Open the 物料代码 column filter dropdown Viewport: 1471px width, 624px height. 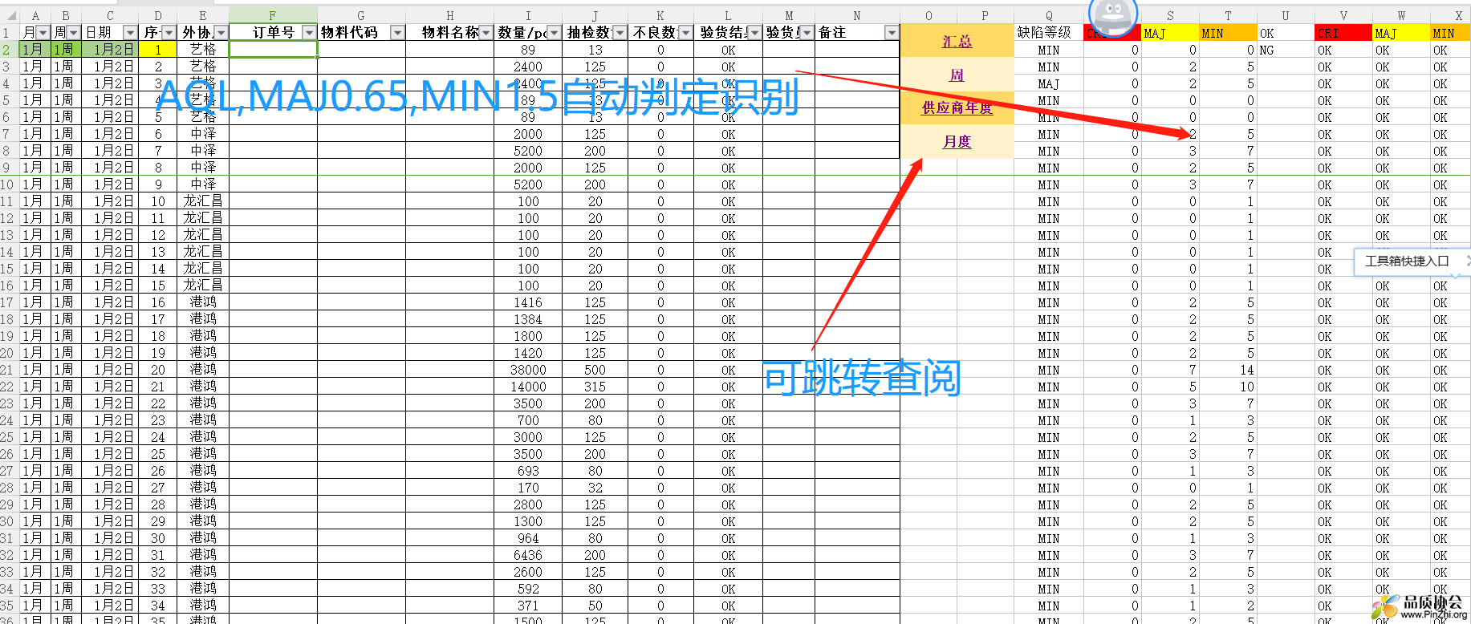397,32
